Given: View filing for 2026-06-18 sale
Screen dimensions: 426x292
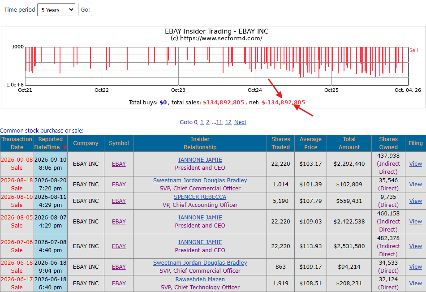Looking at the screenshot, I should tap(416, 267).
